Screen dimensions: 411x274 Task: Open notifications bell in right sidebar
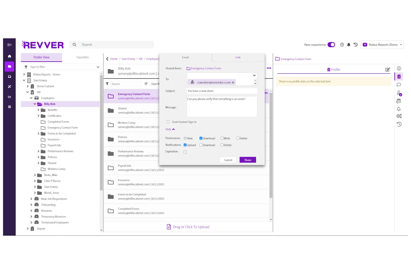pyautogui.click(x=399, y=109)
